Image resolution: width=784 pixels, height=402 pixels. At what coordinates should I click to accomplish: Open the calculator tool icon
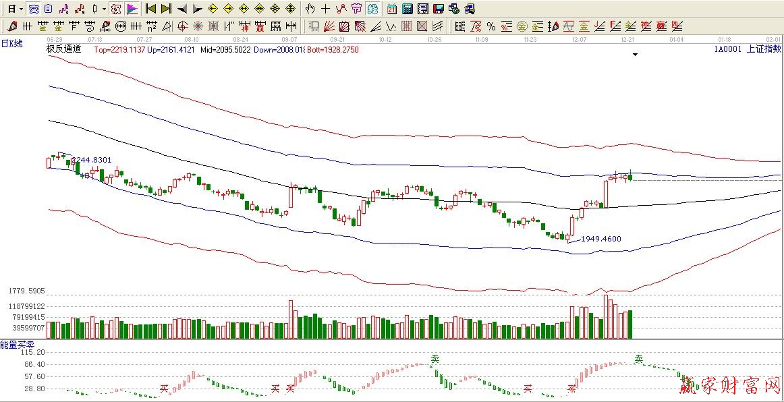click(408, 9)
